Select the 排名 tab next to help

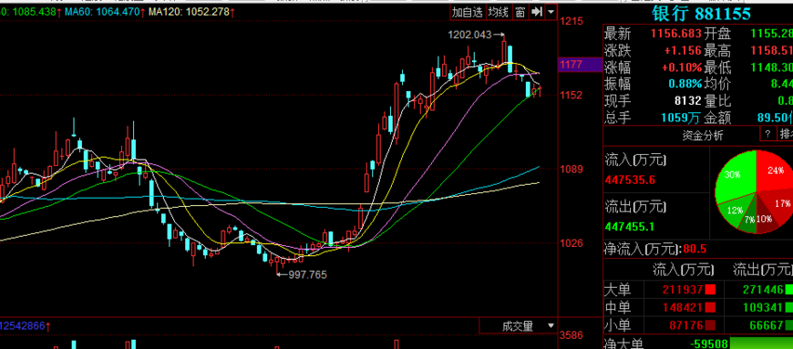(786, 134)
